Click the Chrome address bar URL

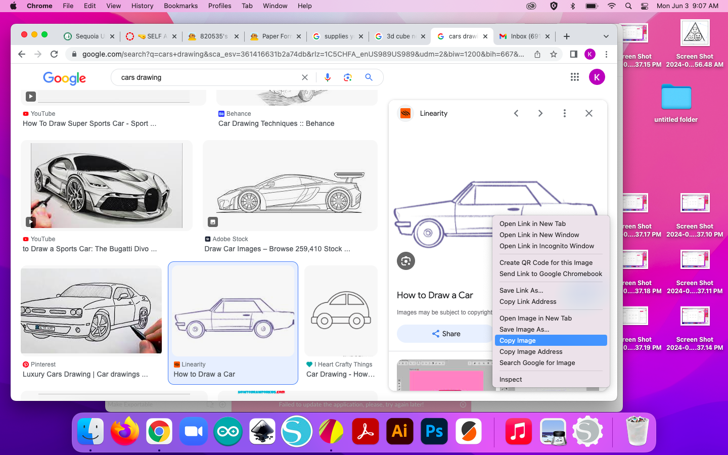pyautogui.click(x=303, y=54)
